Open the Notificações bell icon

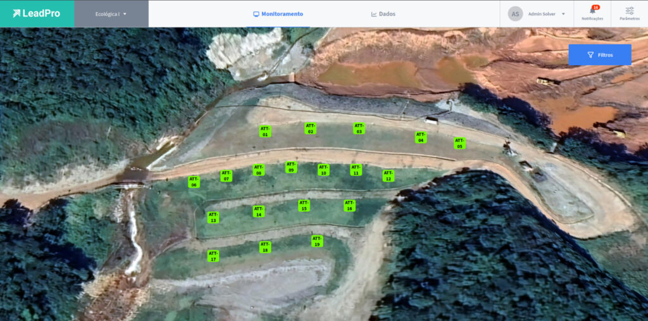[x=592, y=11]
